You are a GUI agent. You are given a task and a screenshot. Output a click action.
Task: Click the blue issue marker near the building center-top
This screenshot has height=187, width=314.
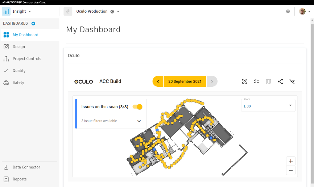click(x=157, y=130)
